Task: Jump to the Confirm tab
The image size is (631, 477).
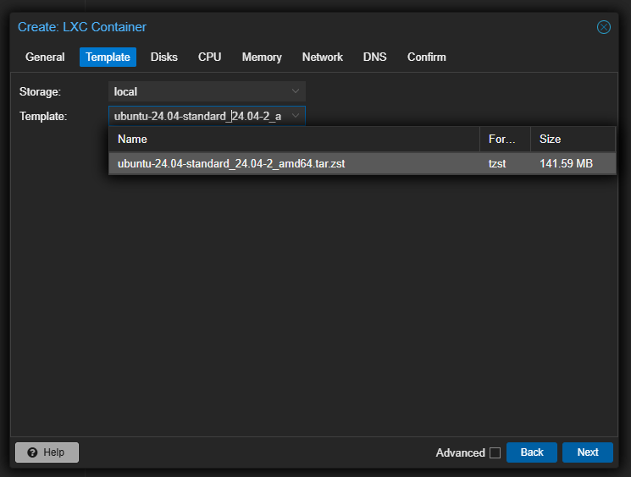Action: 426,58
